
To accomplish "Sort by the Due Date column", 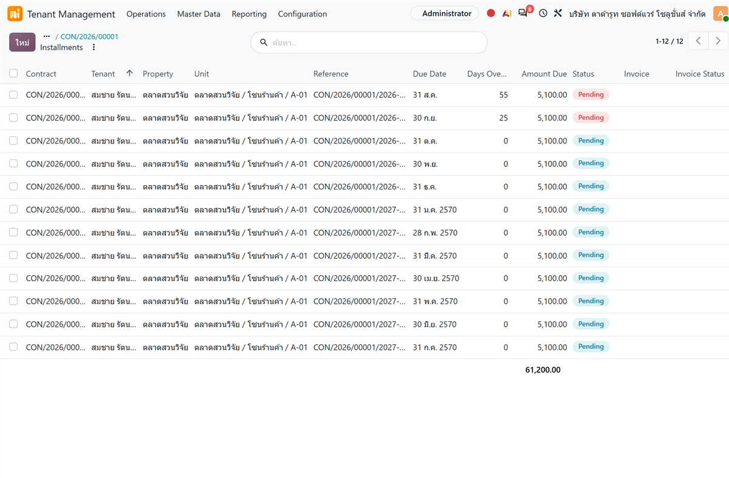I will coord(430,74).
